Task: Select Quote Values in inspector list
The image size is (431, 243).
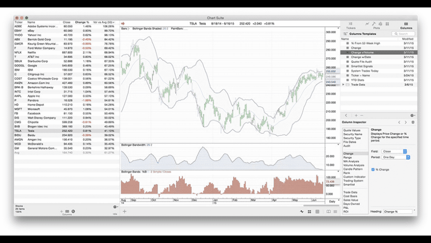Action: coord(352,130)
